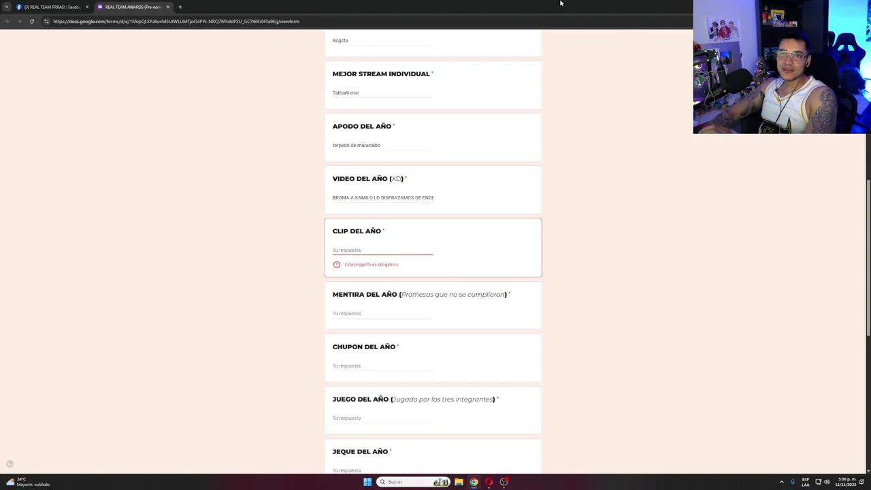Open Opera GX from taskbar
This screenshot has width=871, height=490.
click(489, 482)
